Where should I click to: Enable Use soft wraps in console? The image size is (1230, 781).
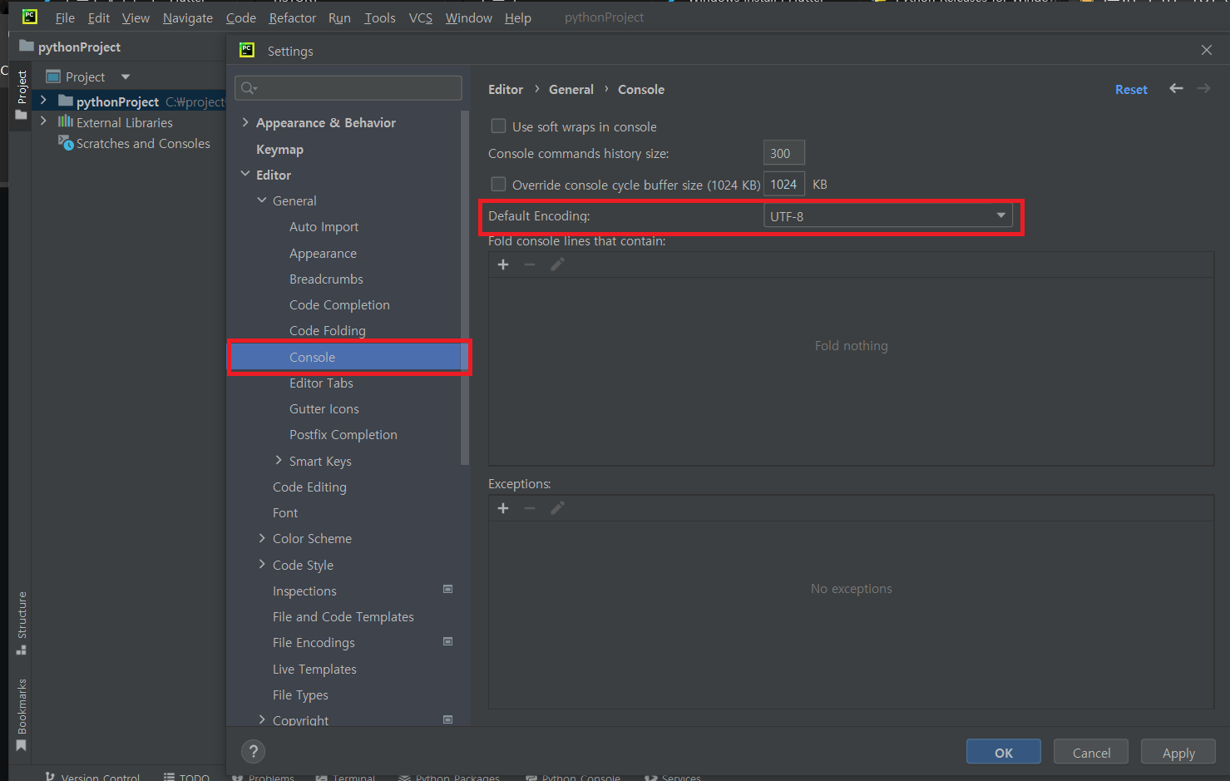click(498, 126)
